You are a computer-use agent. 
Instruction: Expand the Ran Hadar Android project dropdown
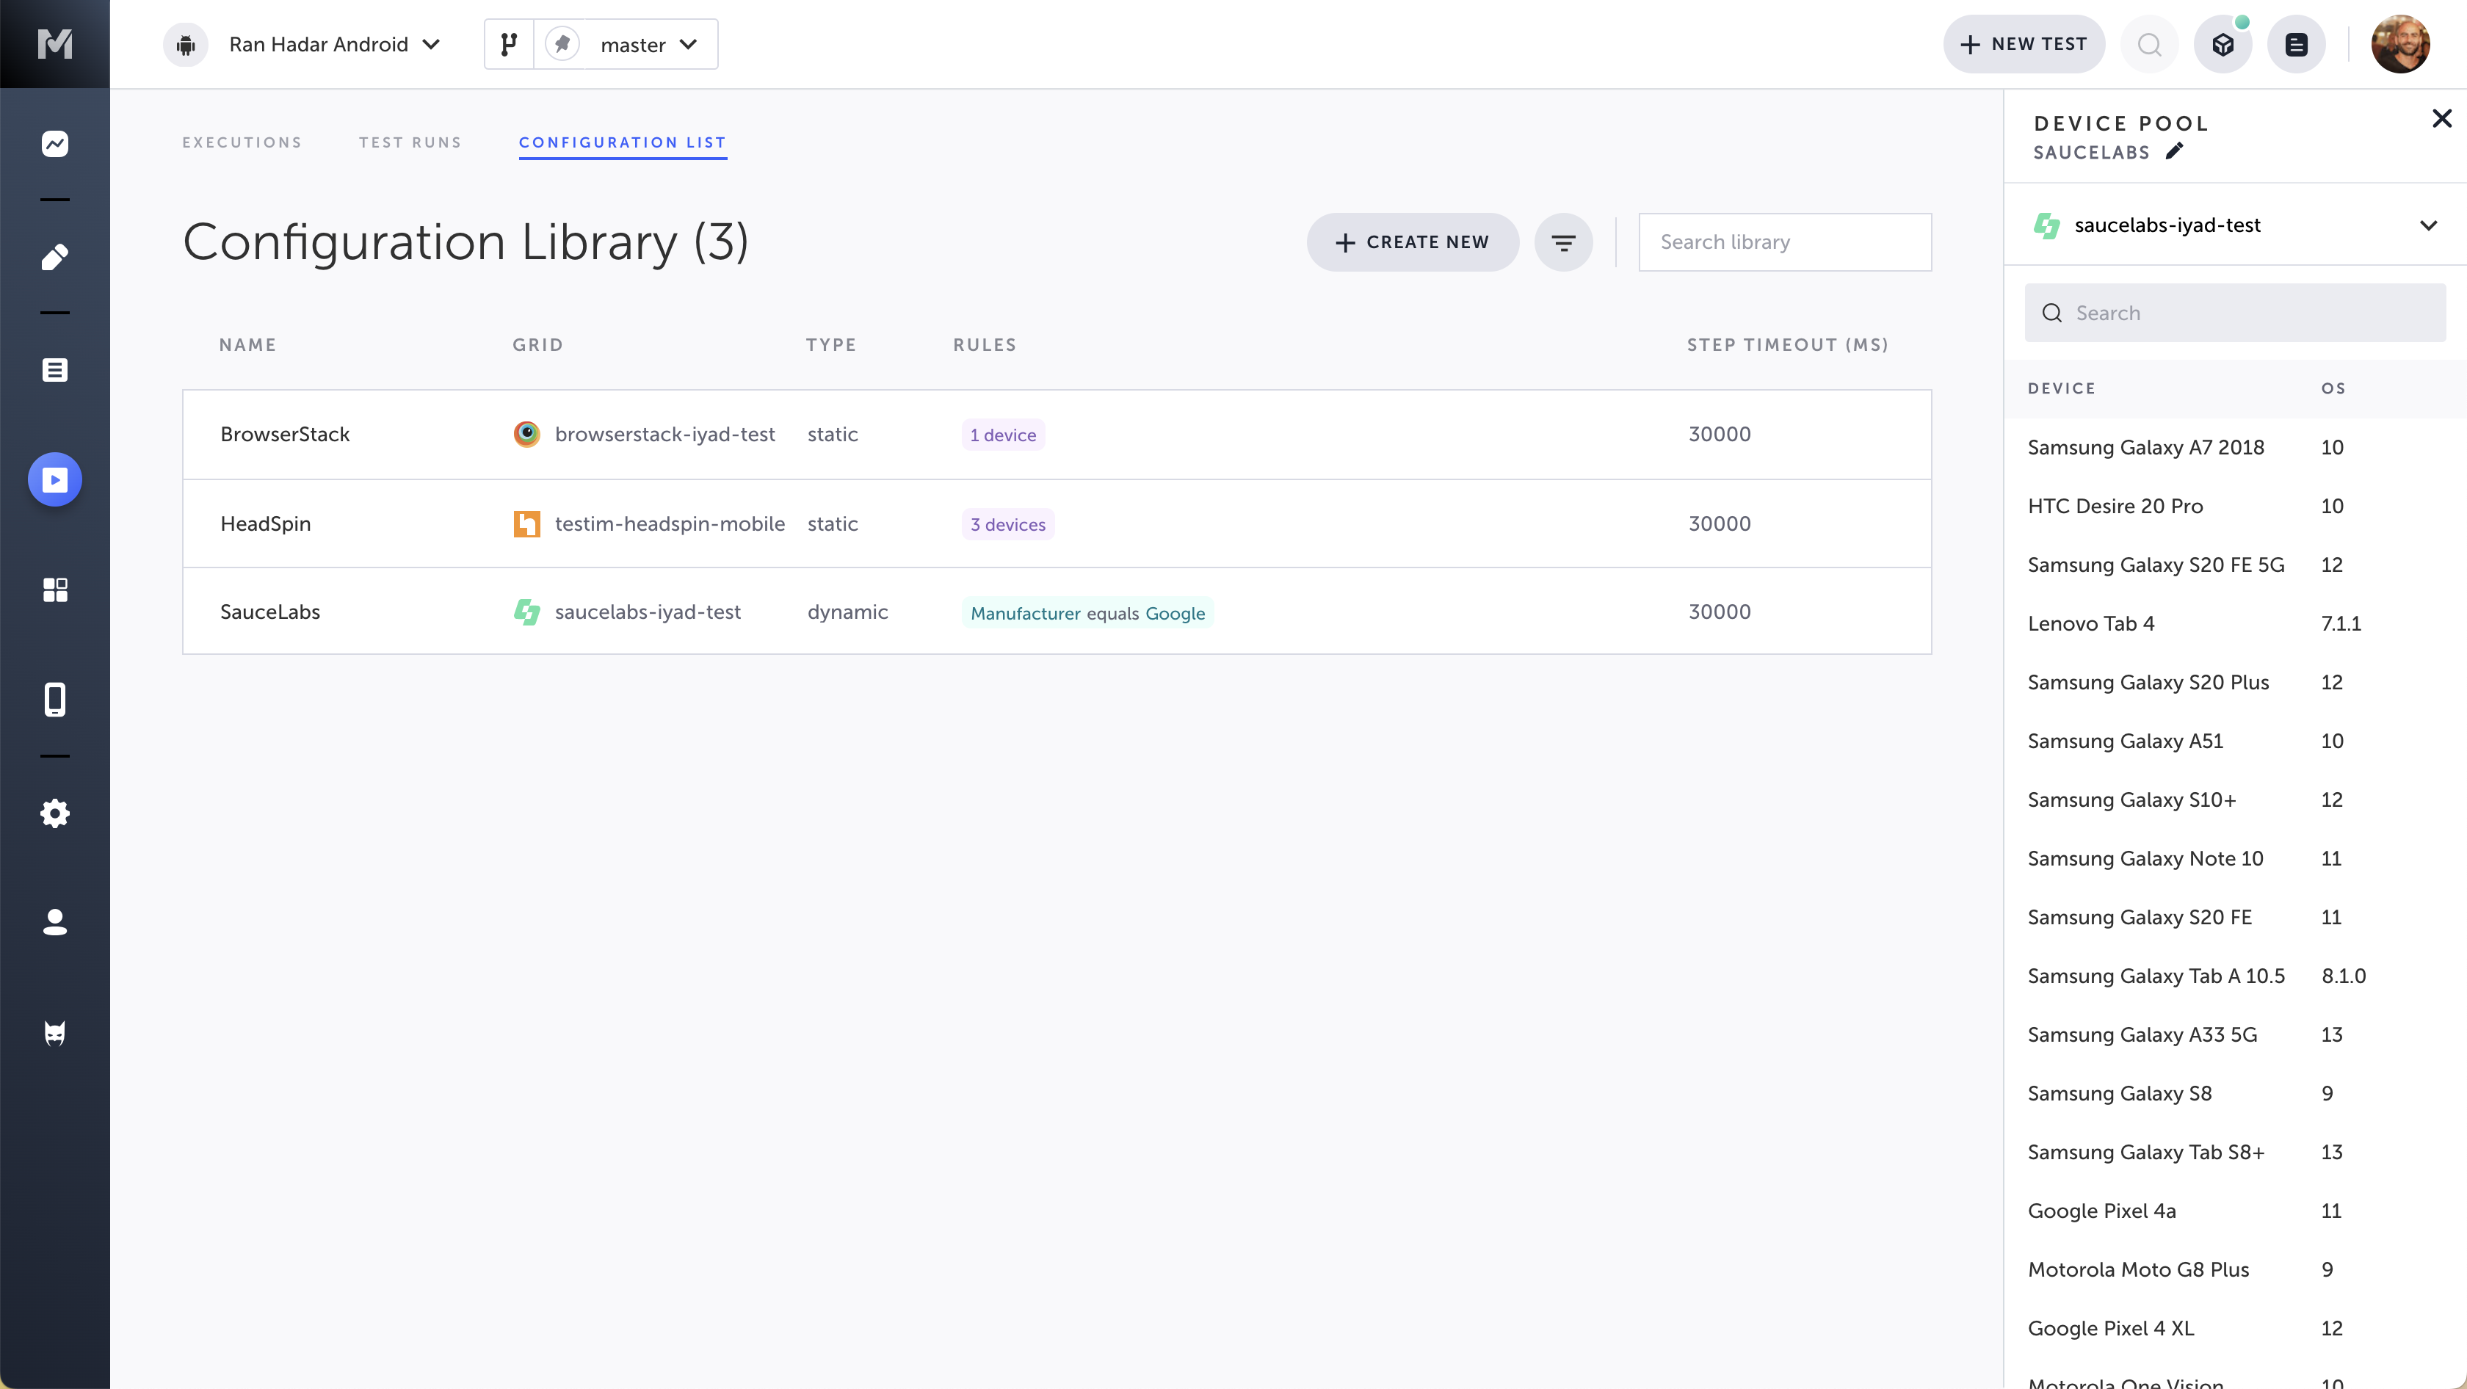point(333,44)
